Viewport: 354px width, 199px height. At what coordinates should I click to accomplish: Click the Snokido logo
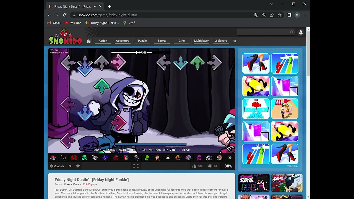coord(66,36)
